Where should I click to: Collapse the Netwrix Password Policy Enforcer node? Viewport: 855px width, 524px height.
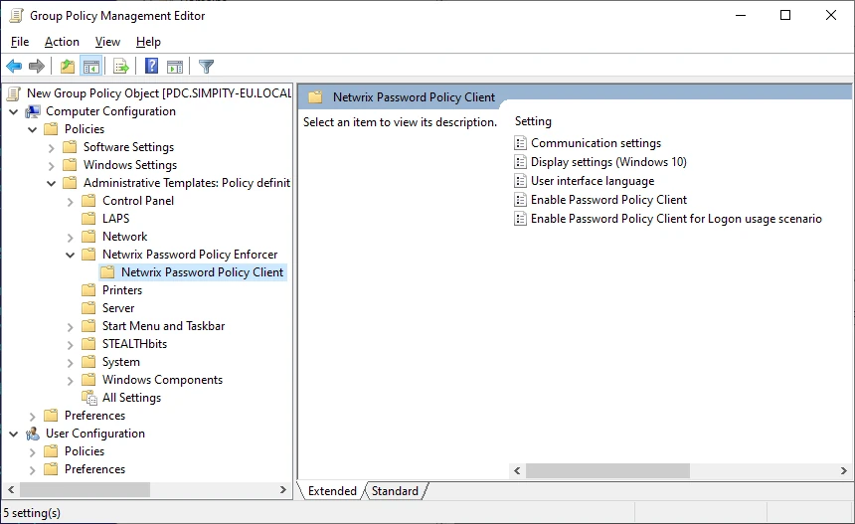(x=70, y=255)
